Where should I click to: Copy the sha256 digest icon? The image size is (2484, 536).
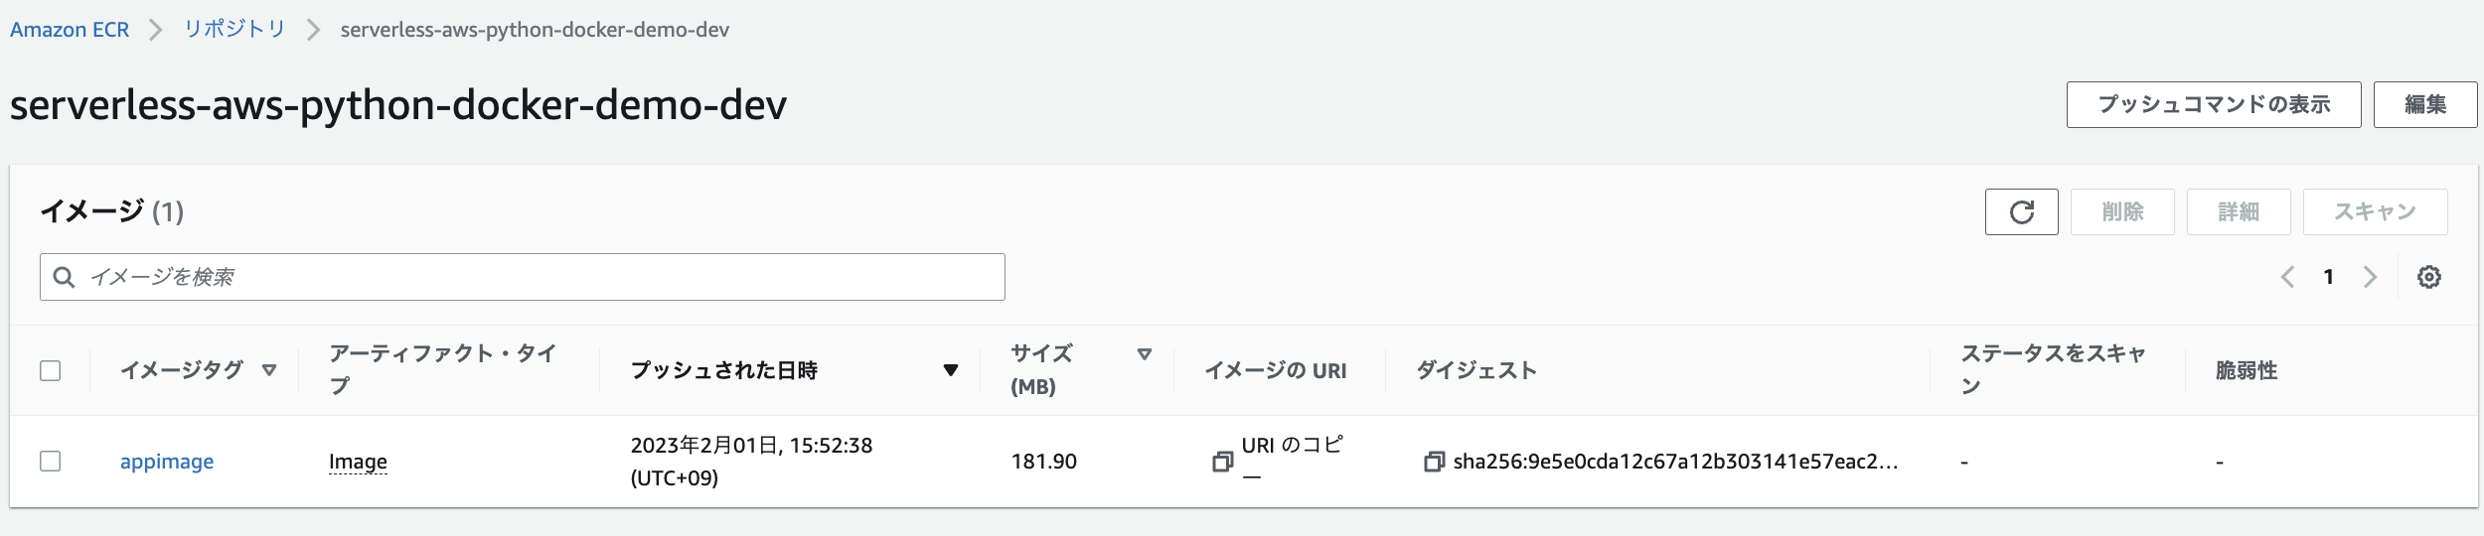click(x=1434, y=462)
